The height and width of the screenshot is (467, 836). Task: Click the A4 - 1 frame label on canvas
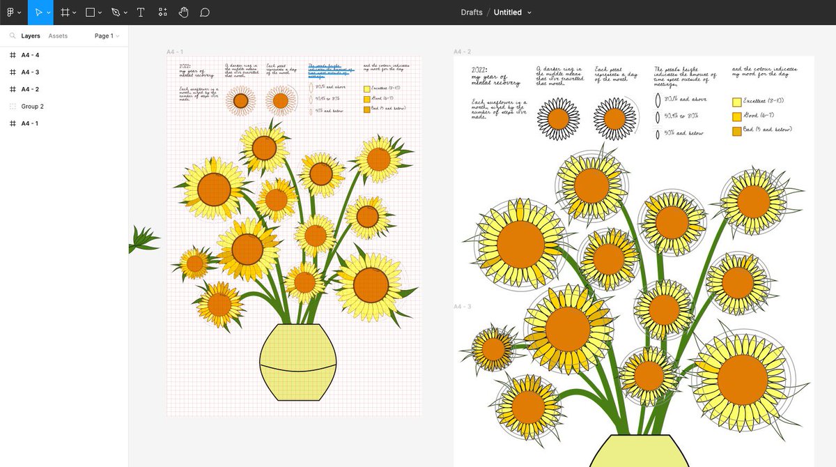[x=175, y=52]
